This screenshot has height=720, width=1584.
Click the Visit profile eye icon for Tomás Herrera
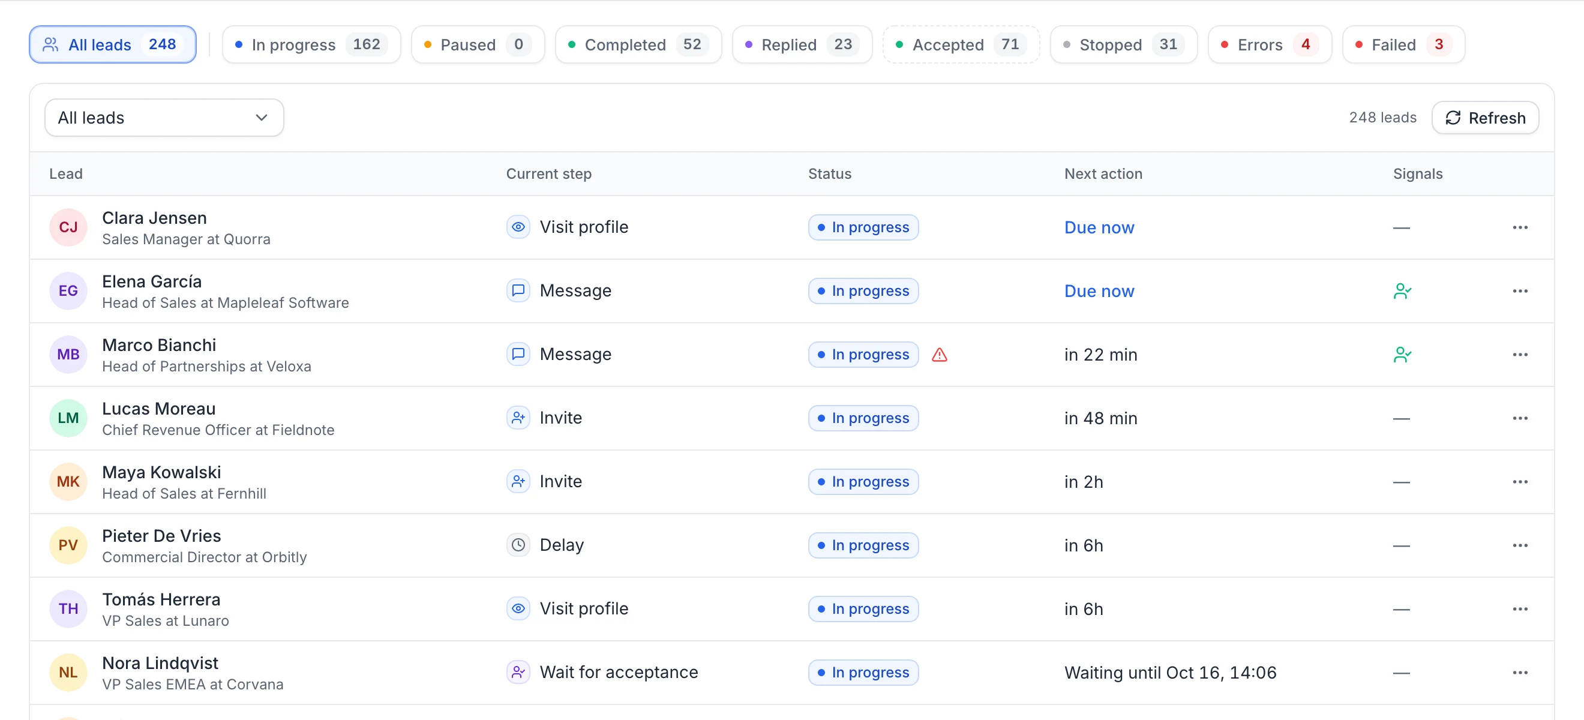(x=518, y=609)
